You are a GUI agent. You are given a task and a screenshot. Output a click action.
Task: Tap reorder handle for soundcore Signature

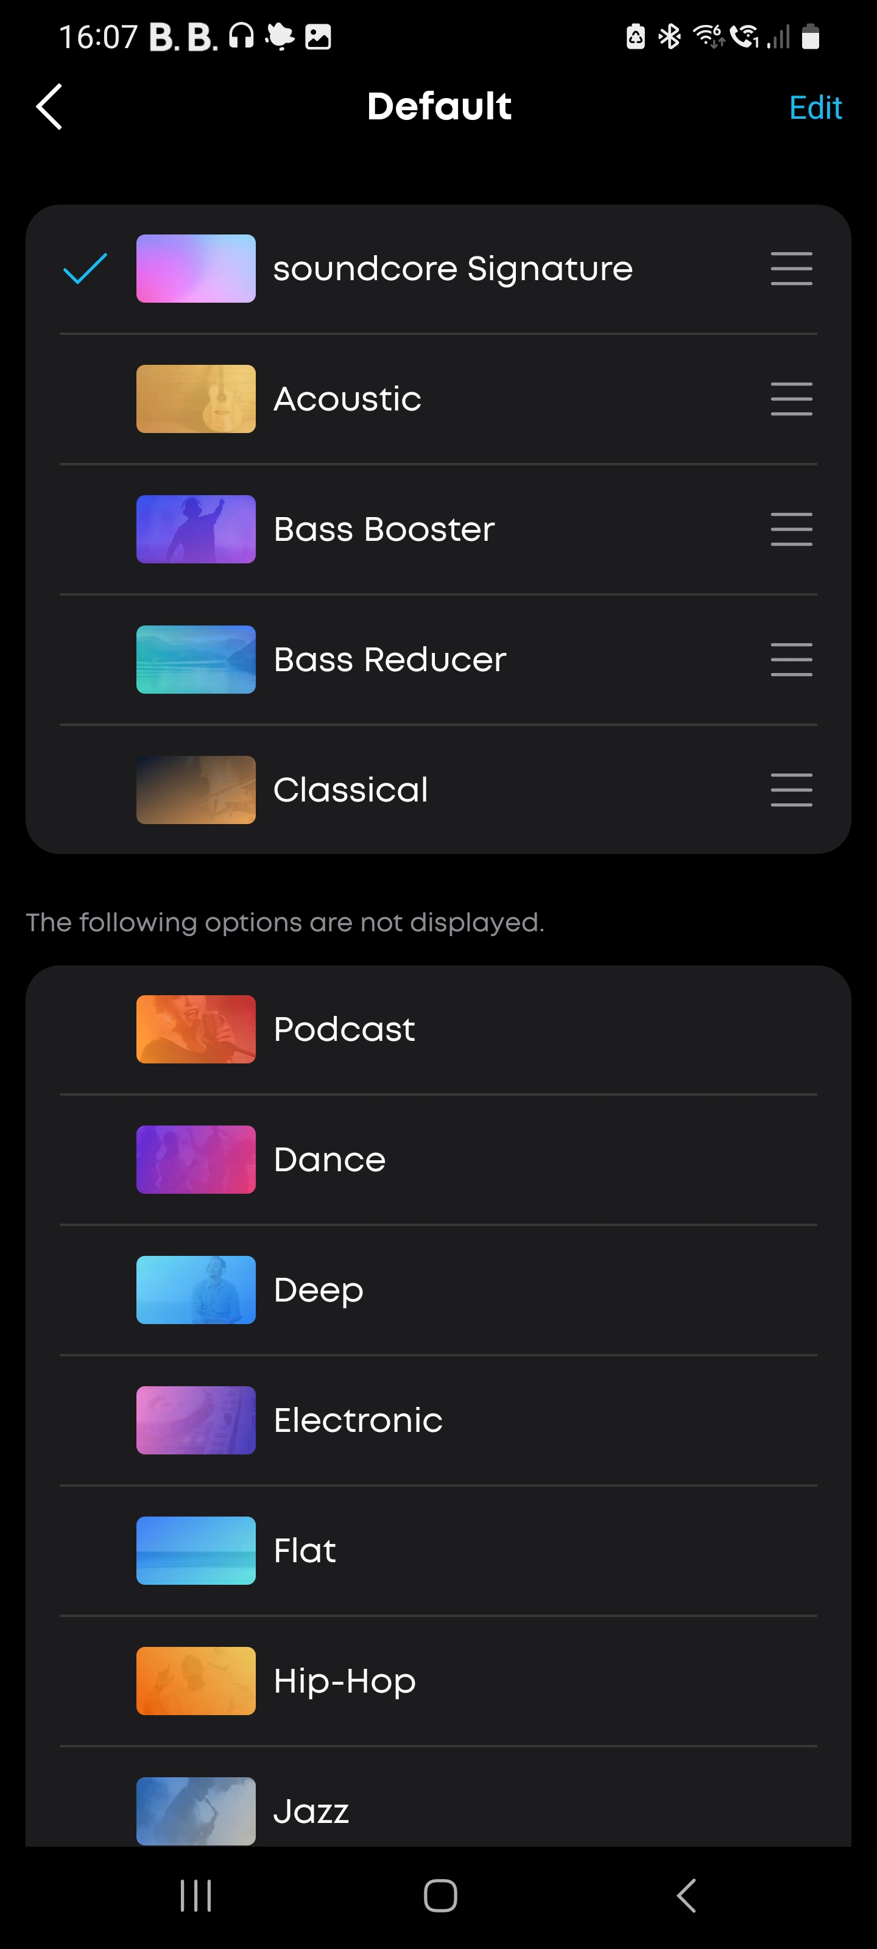click(x=791, y=269)
